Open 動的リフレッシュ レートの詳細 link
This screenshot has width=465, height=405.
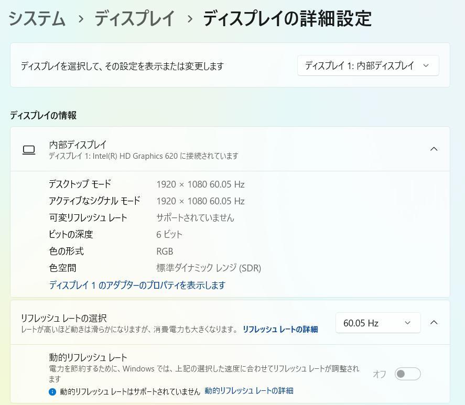249,391
